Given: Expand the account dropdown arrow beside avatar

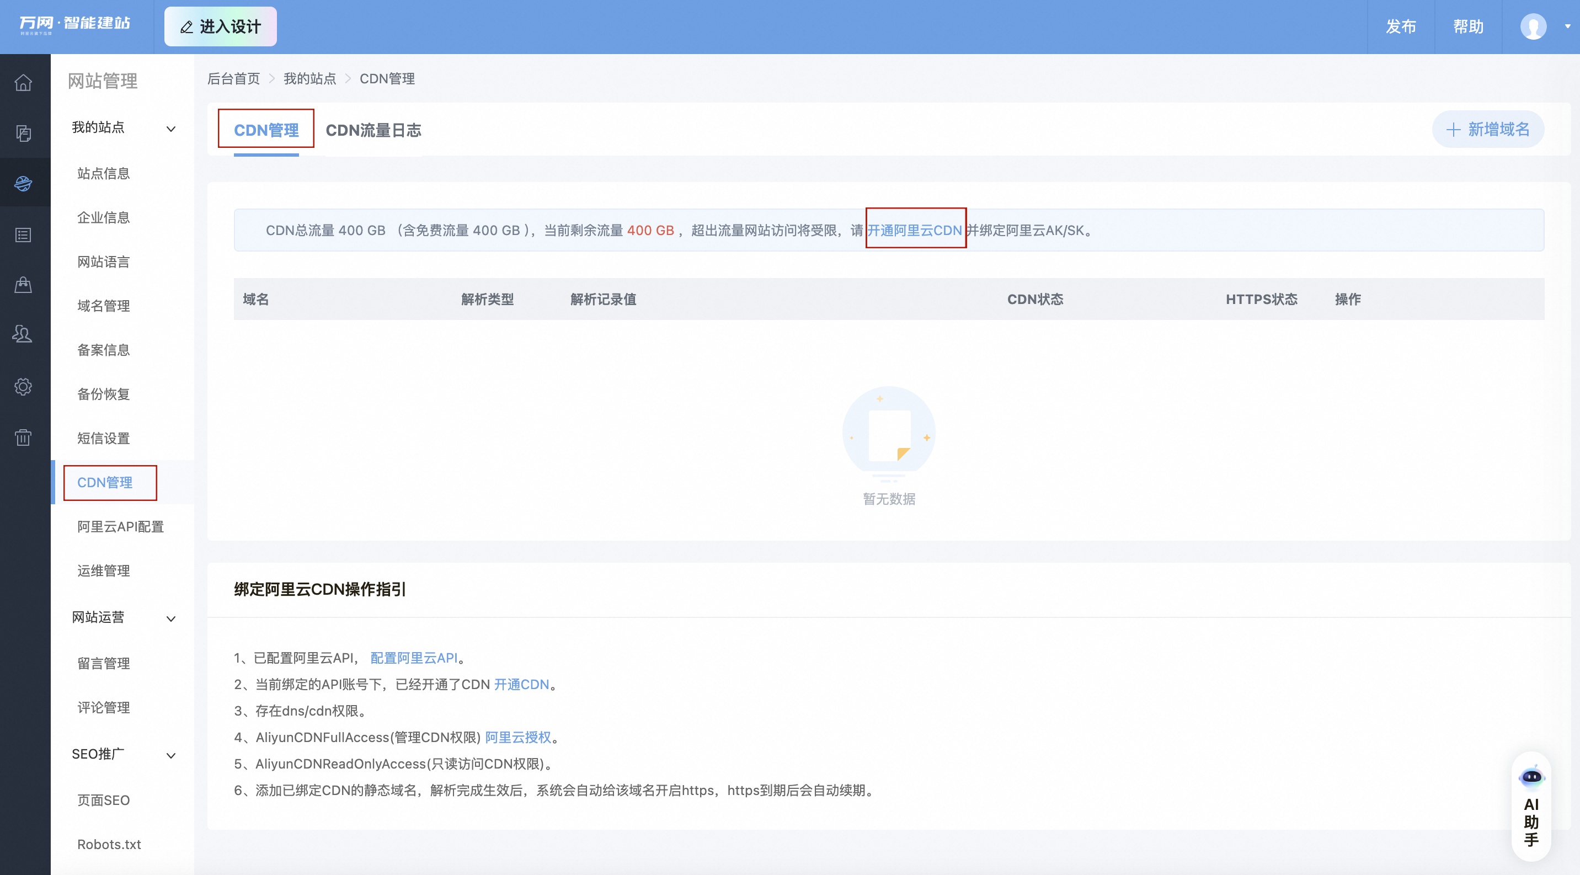Looking at the screenshot, I should pos(1567,26).
